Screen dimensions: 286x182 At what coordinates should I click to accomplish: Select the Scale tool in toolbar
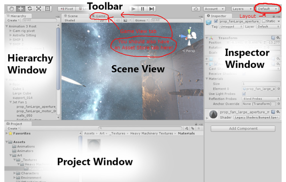click(38, 9)
